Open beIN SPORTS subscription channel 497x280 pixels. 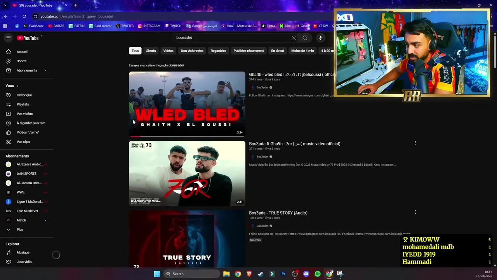pos(27,173)
